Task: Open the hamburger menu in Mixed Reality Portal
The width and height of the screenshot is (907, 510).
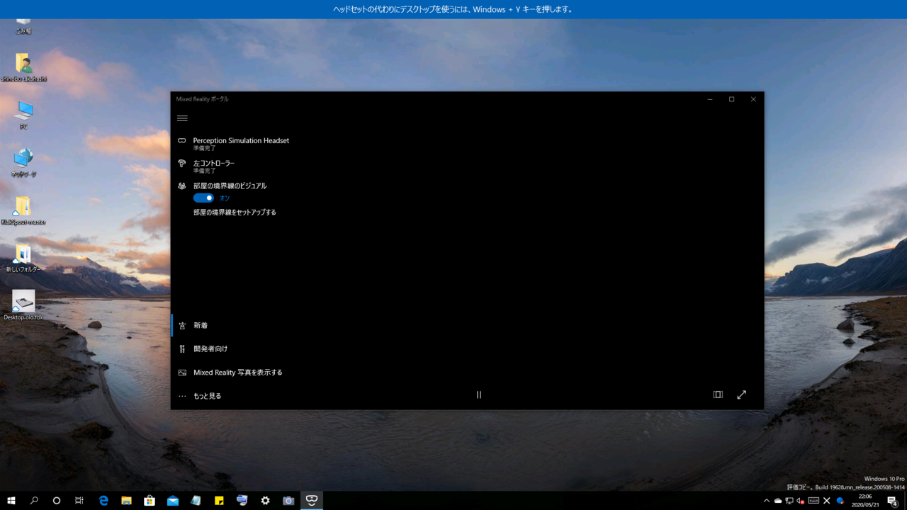Action: coord(182,118)
